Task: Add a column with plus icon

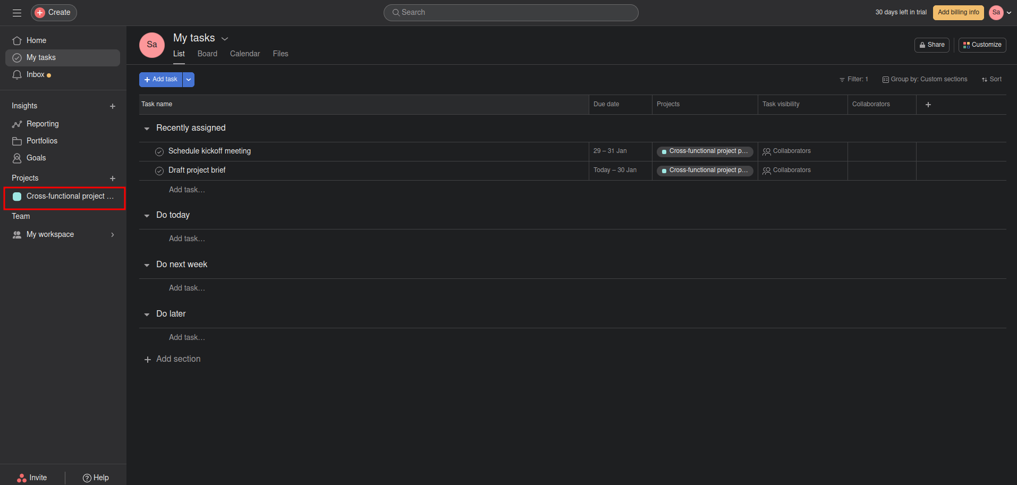Action: [928, 105]
